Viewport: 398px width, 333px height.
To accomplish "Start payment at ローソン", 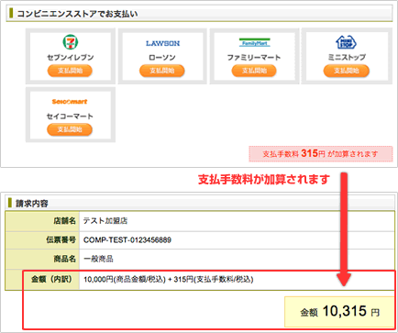I will (162, 71).
